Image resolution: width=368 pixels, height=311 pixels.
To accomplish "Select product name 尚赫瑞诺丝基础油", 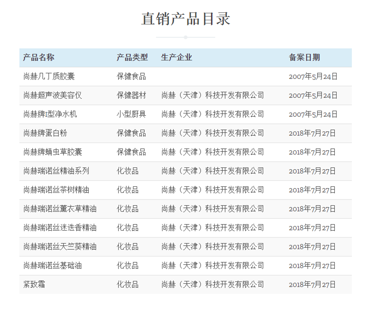I will coord(53,266).
